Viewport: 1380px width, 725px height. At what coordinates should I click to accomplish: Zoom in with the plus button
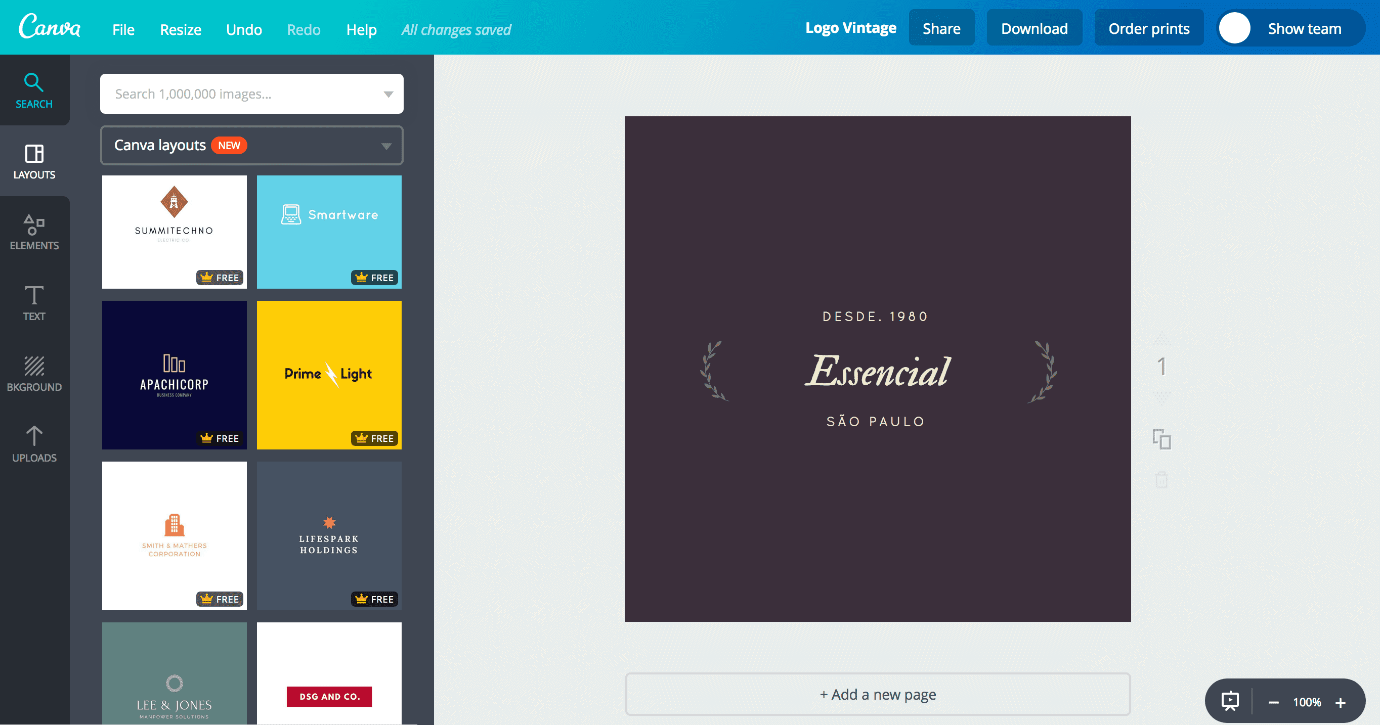tap(1341, 703)
